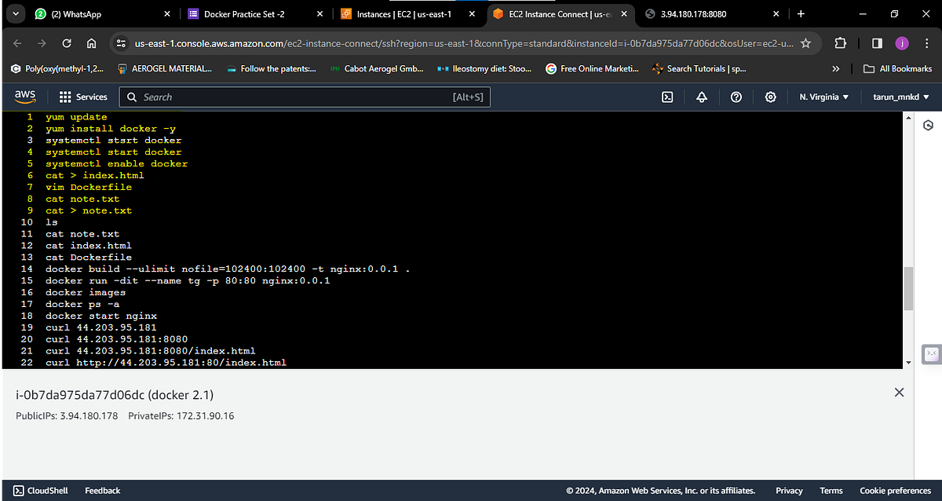Open the notifications bell icon

pos(701,97)
